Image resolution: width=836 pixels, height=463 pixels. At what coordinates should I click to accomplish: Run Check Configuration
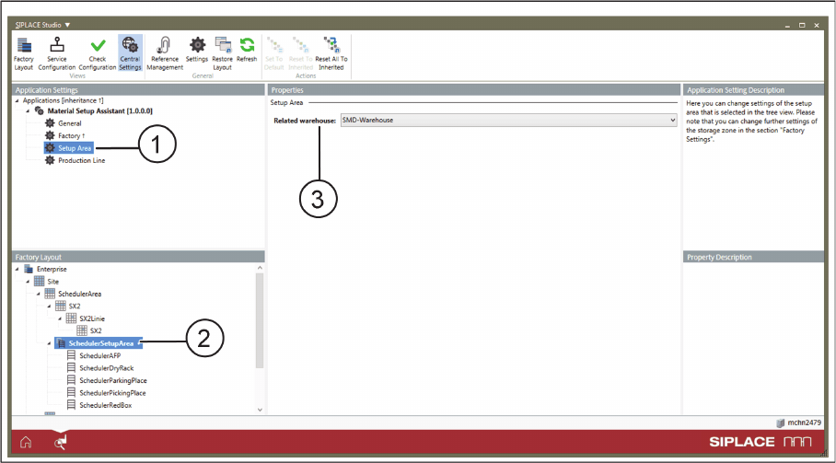[x=97, y=53]
